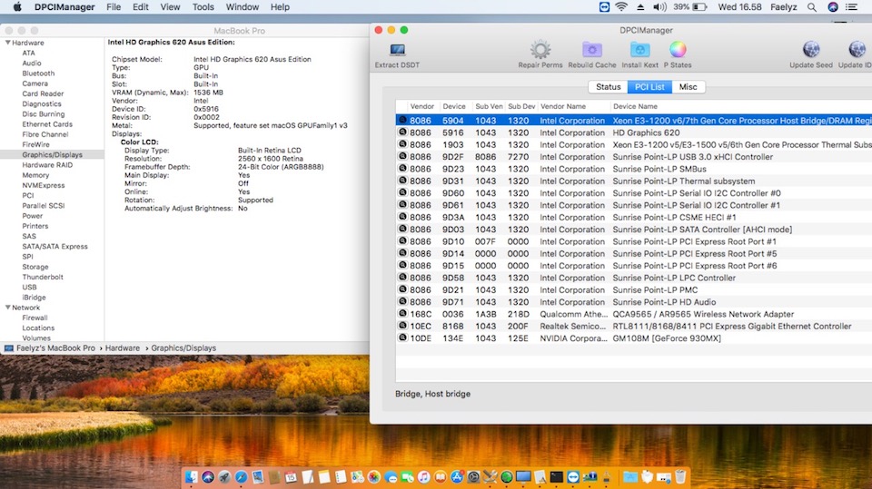The image size is (872, 489).
Task: Select Audio in the System Information sidebar
Action: (32, 63)
